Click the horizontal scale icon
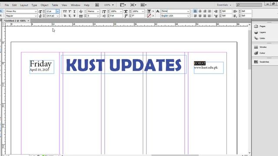This screenshot has height=156, width=278. [126, 12]
